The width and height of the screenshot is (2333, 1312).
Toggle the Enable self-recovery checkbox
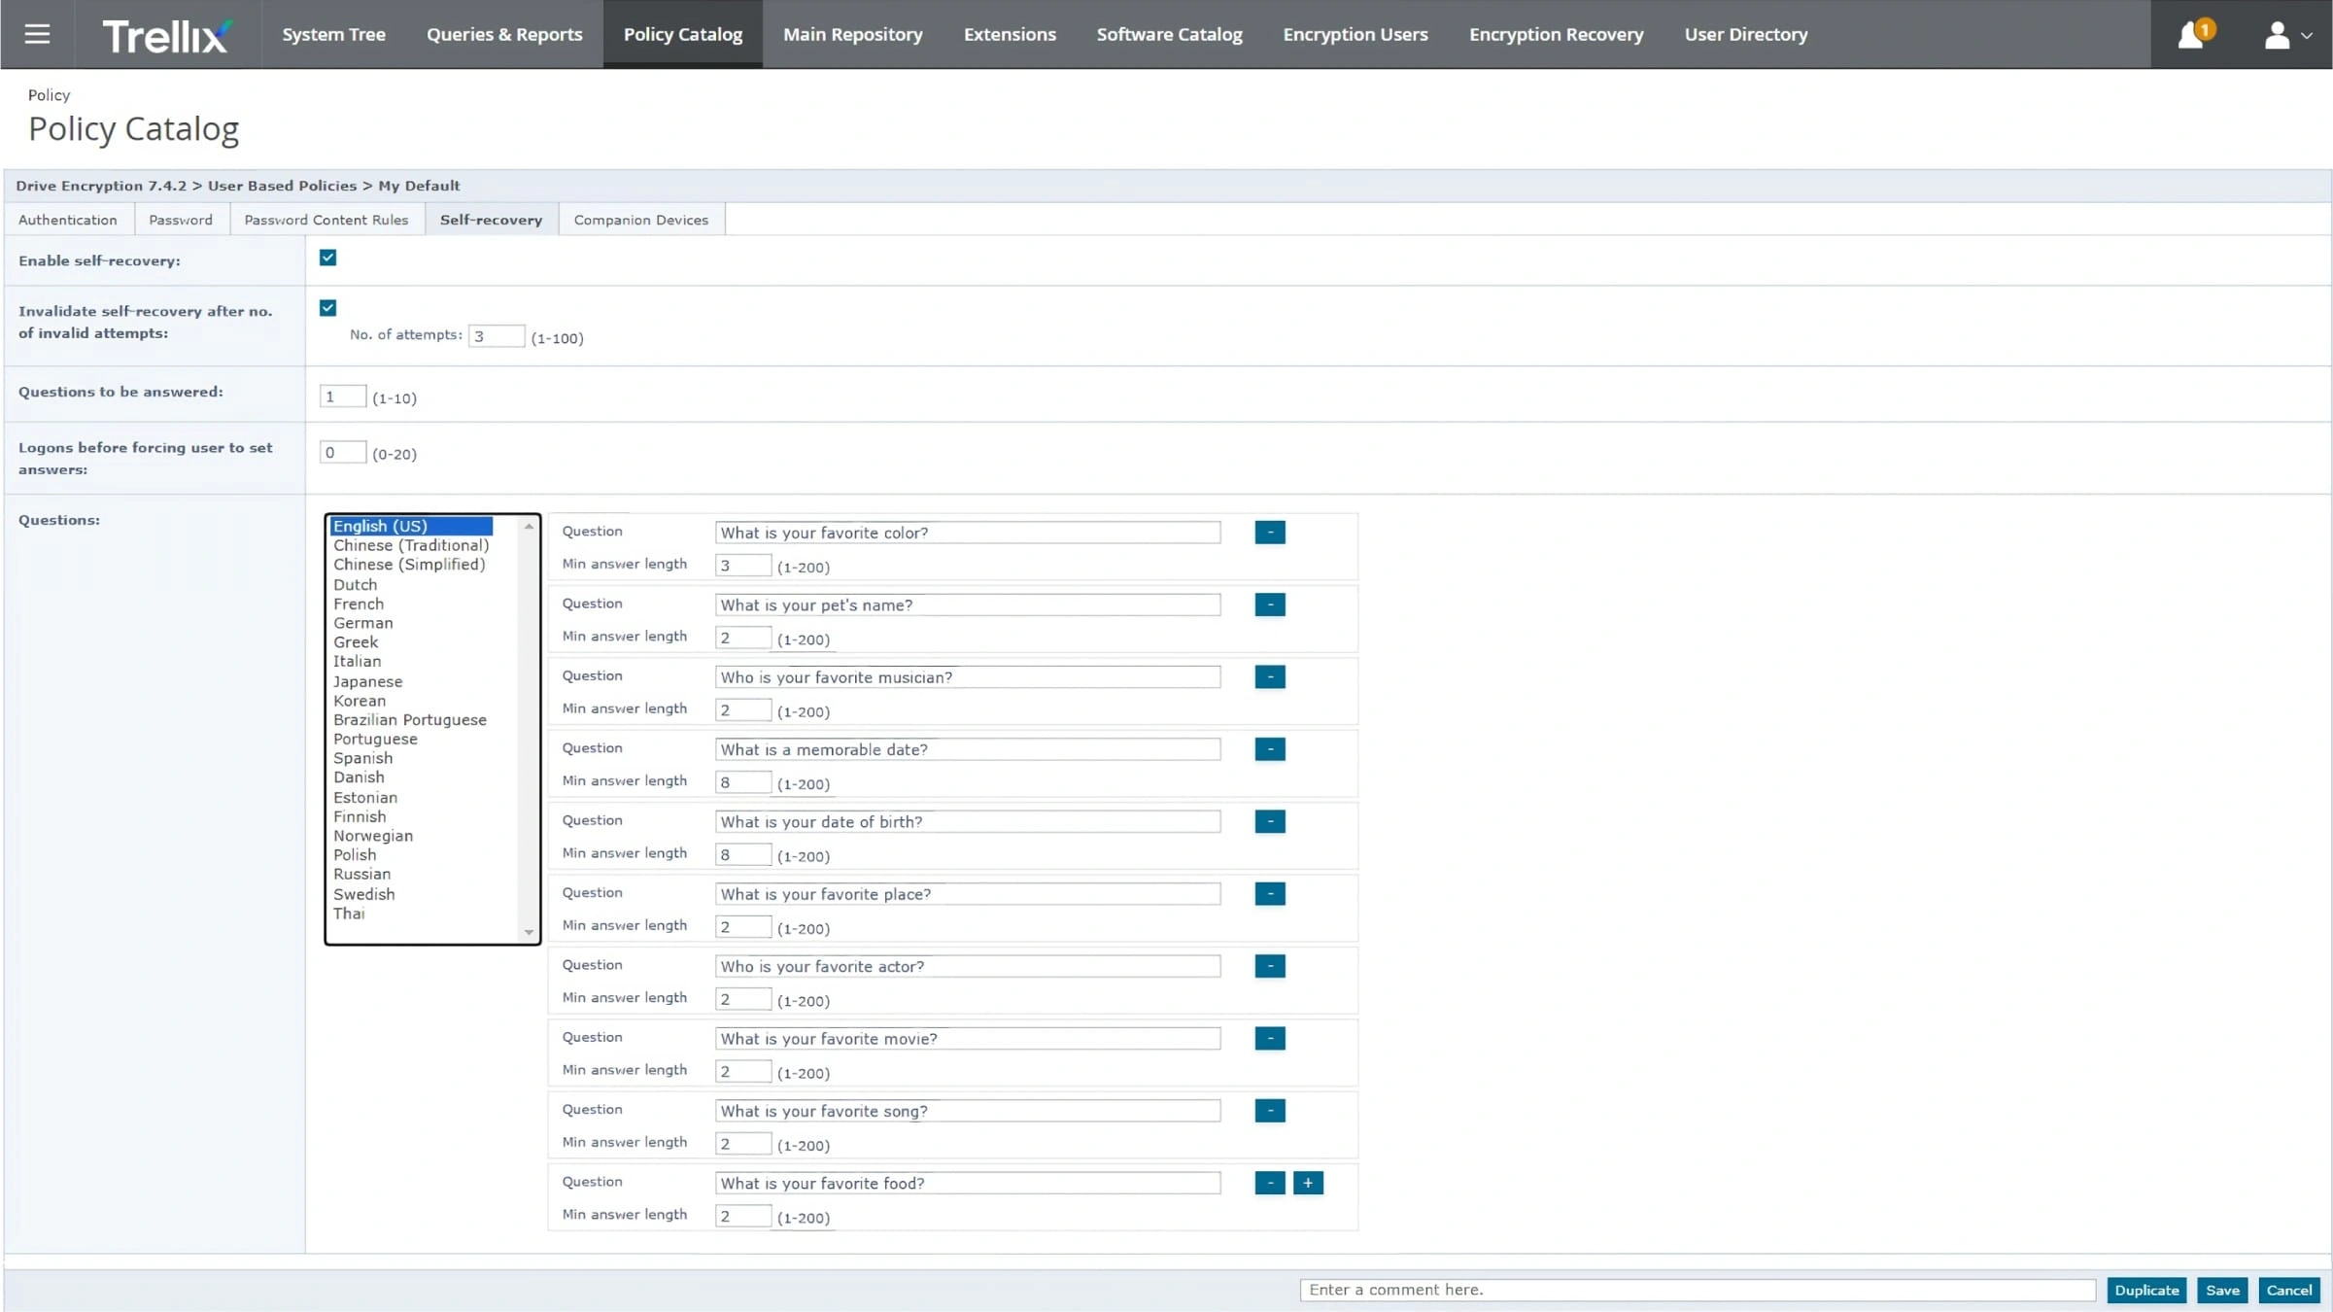[327, 258]
